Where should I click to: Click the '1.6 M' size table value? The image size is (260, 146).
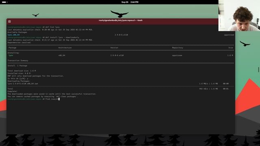click(230, 56)
